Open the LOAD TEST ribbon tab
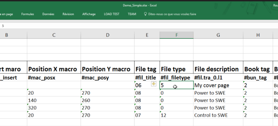Screen dimensions: 278x126 [112, 14]
